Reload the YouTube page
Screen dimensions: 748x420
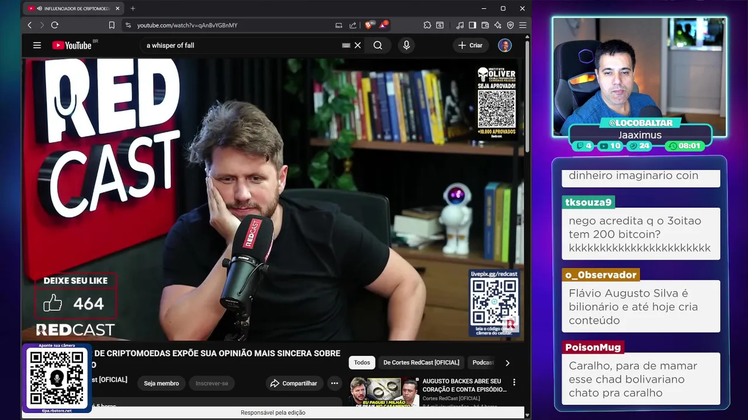(55, 25)
